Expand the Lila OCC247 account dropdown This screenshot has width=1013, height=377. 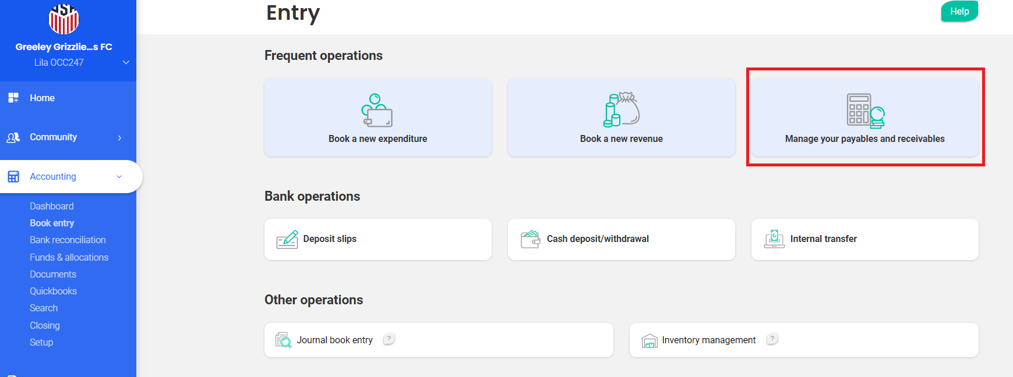click(126, 62)
